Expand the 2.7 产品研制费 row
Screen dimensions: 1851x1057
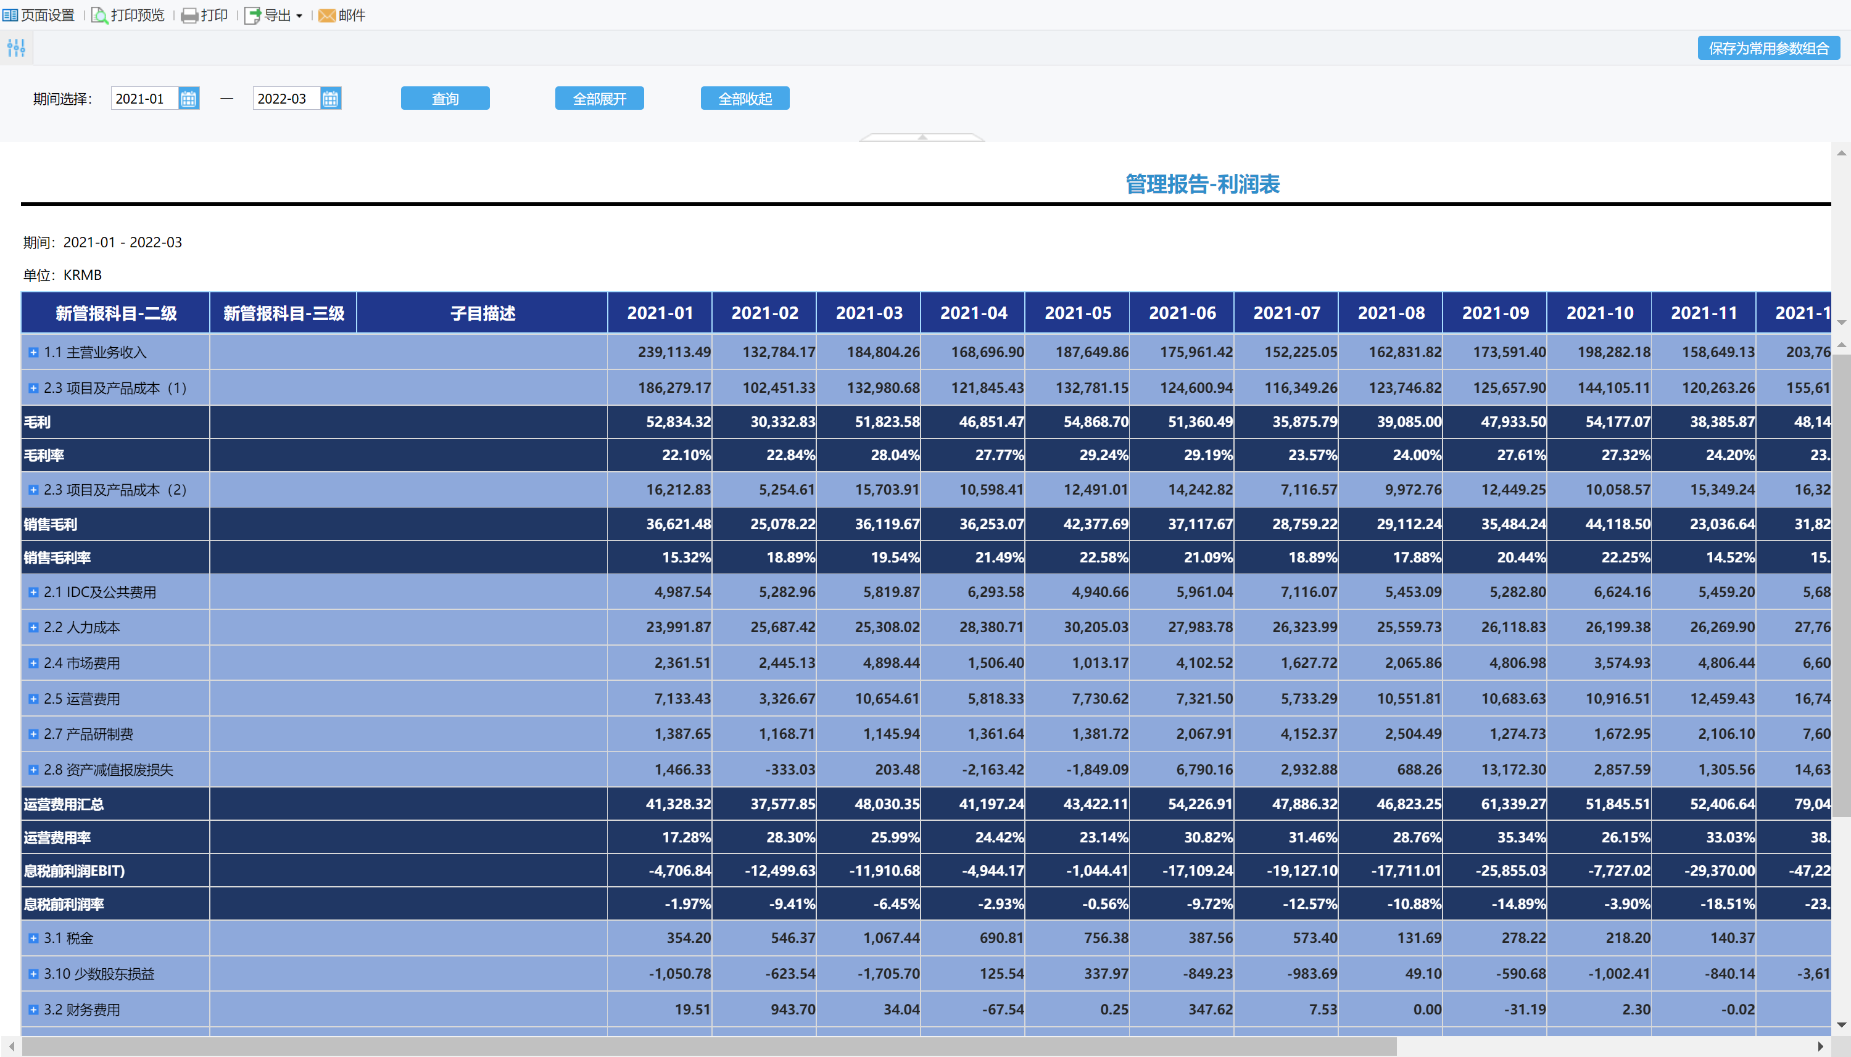(x=33, y=734)
